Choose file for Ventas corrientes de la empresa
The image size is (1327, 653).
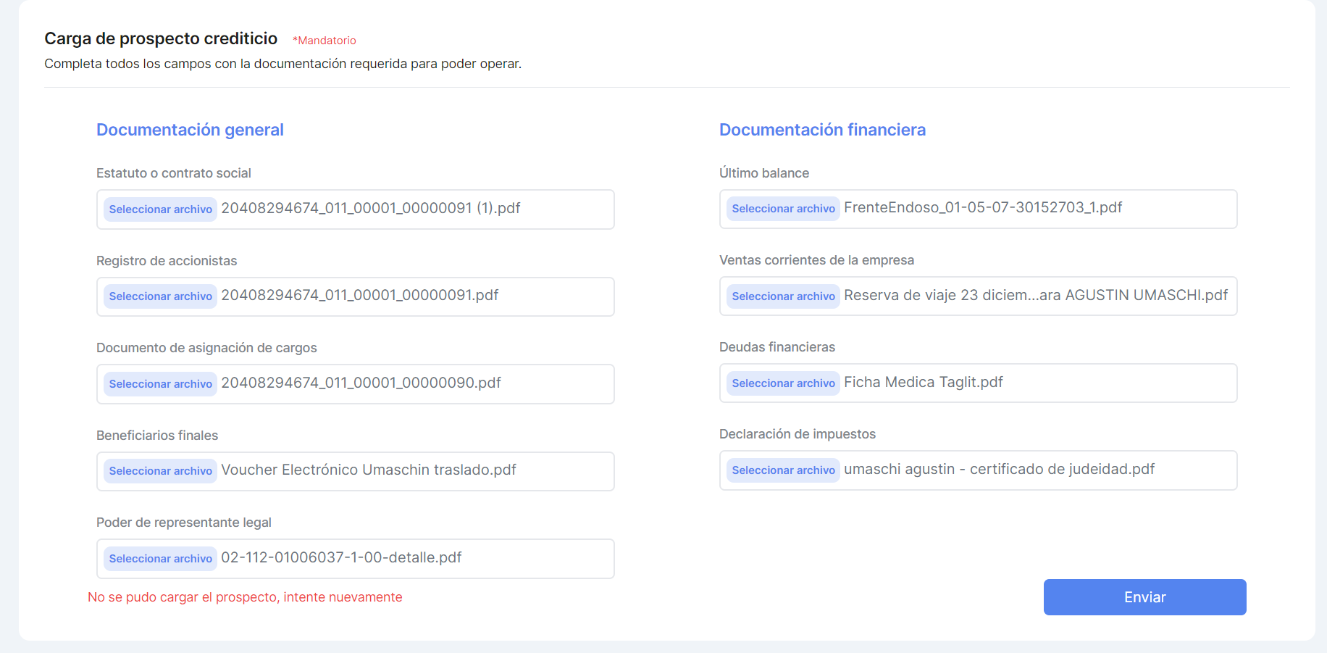click(x=783, y=296)
